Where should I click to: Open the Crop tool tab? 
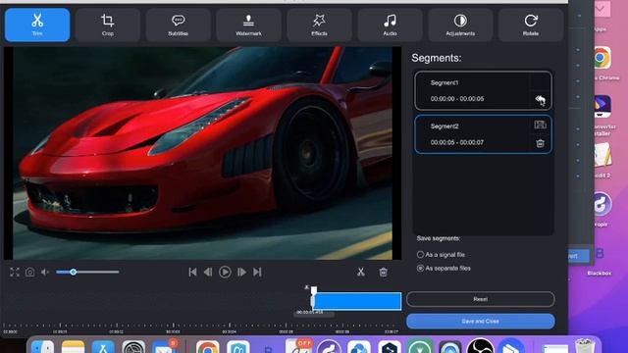108,25
